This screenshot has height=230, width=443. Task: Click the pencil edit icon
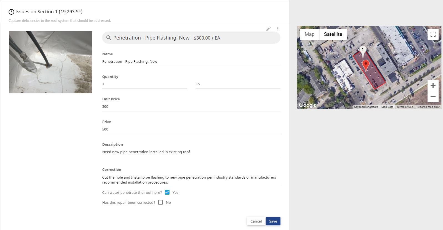(x=269, y=28)
